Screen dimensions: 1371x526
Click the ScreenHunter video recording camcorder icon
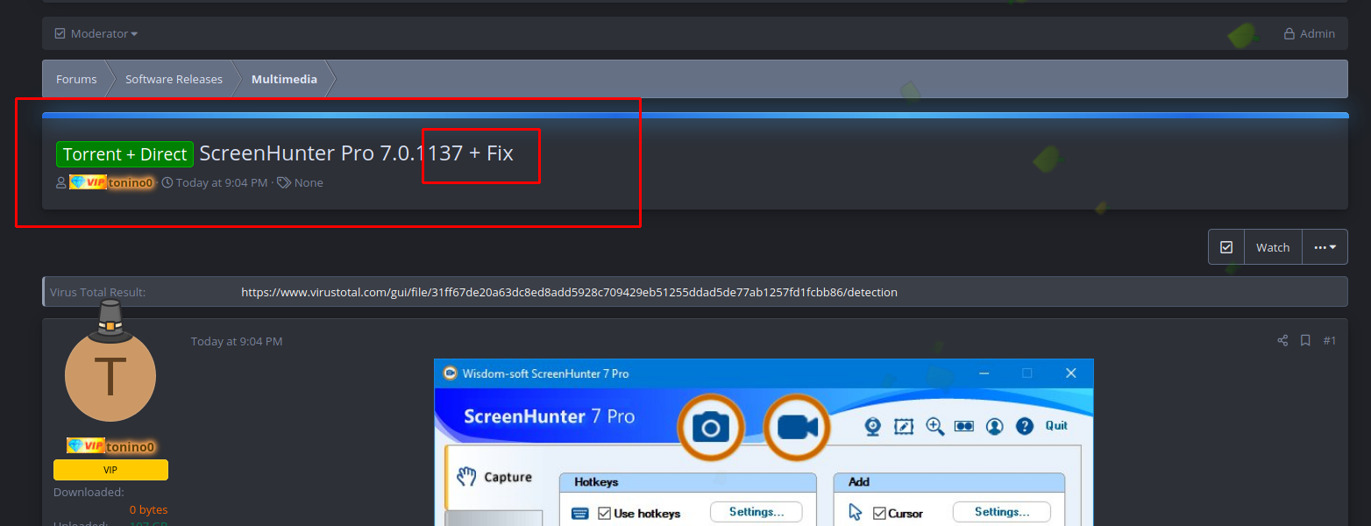pyautogui.click(x=797, y=428)
